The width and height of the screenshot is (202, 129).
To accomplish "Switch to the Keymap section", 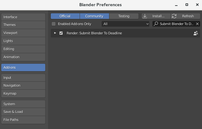I will 23,93.
